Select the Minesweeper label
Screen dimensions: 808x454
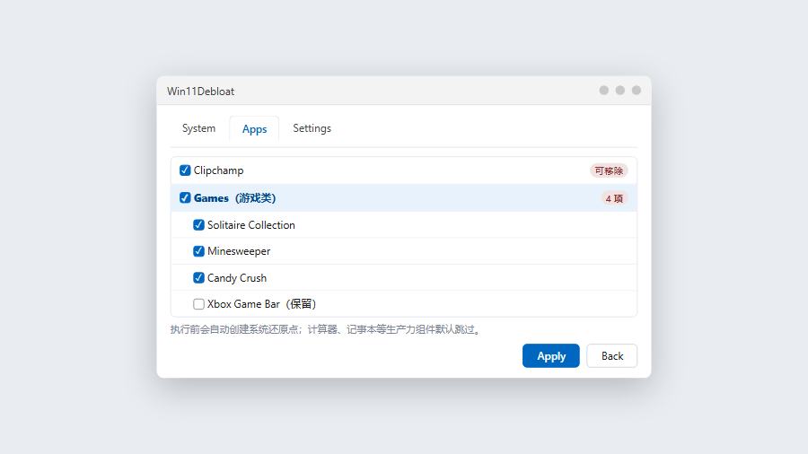(x=239, y=251)
